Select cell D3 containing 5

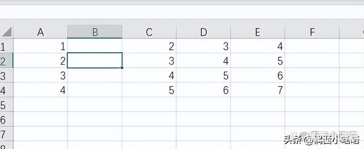[203, 75]
